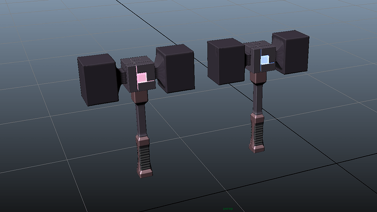Select the pink highlighted face on left hammer
This screenshot has width=377, height=212.
pyautogui.click(x=142, y=78)
